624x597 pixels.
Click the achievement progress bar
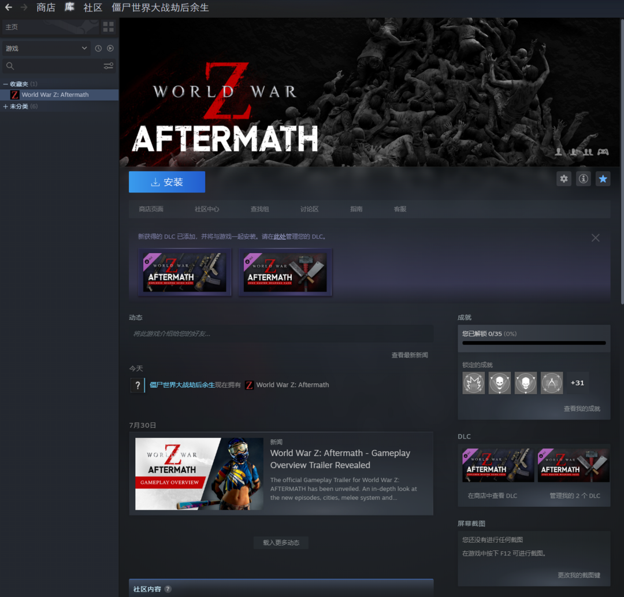point(534,343)
